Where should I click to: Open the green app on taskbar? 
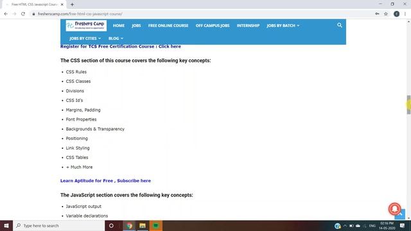[155, 225]
